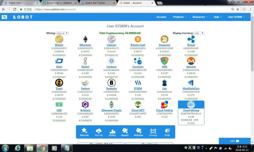Click the Cloud Mining cloud icon
The width and height of the screenshot is (254, 152).
[191, 104]
